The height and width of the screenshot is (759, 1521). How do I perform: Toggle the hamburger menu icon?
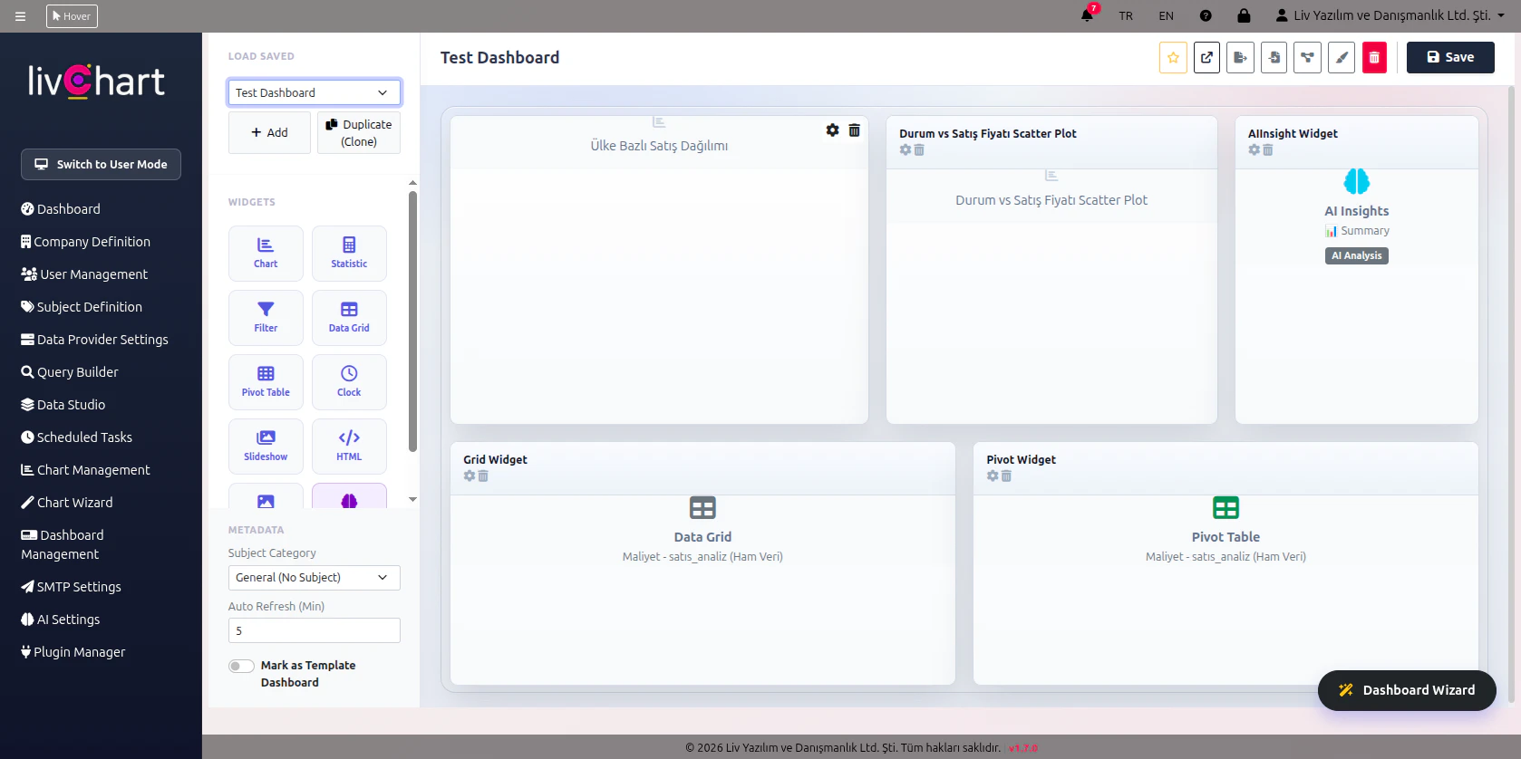point(20,15)
